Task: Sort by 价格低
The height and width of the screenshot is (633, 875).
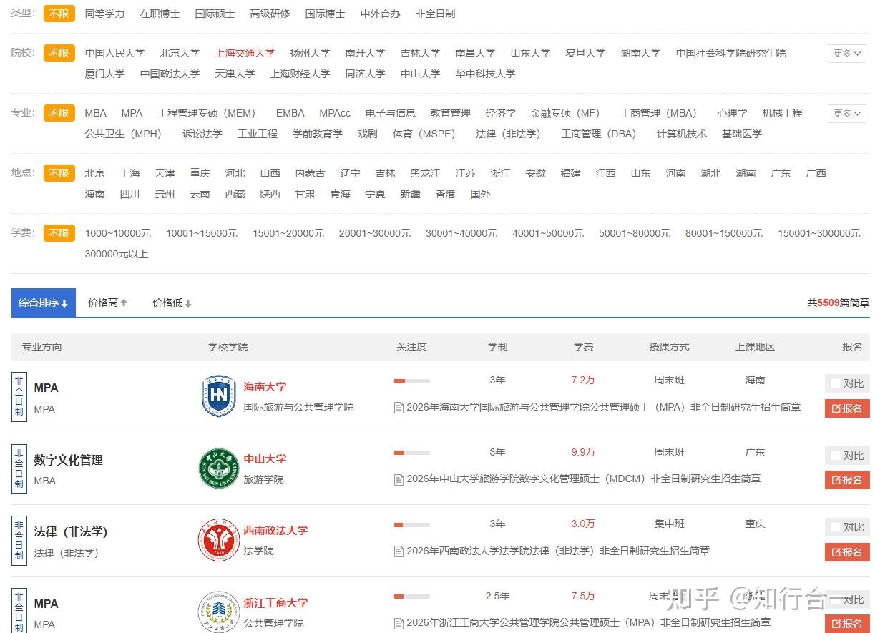Action: [172, 303]
